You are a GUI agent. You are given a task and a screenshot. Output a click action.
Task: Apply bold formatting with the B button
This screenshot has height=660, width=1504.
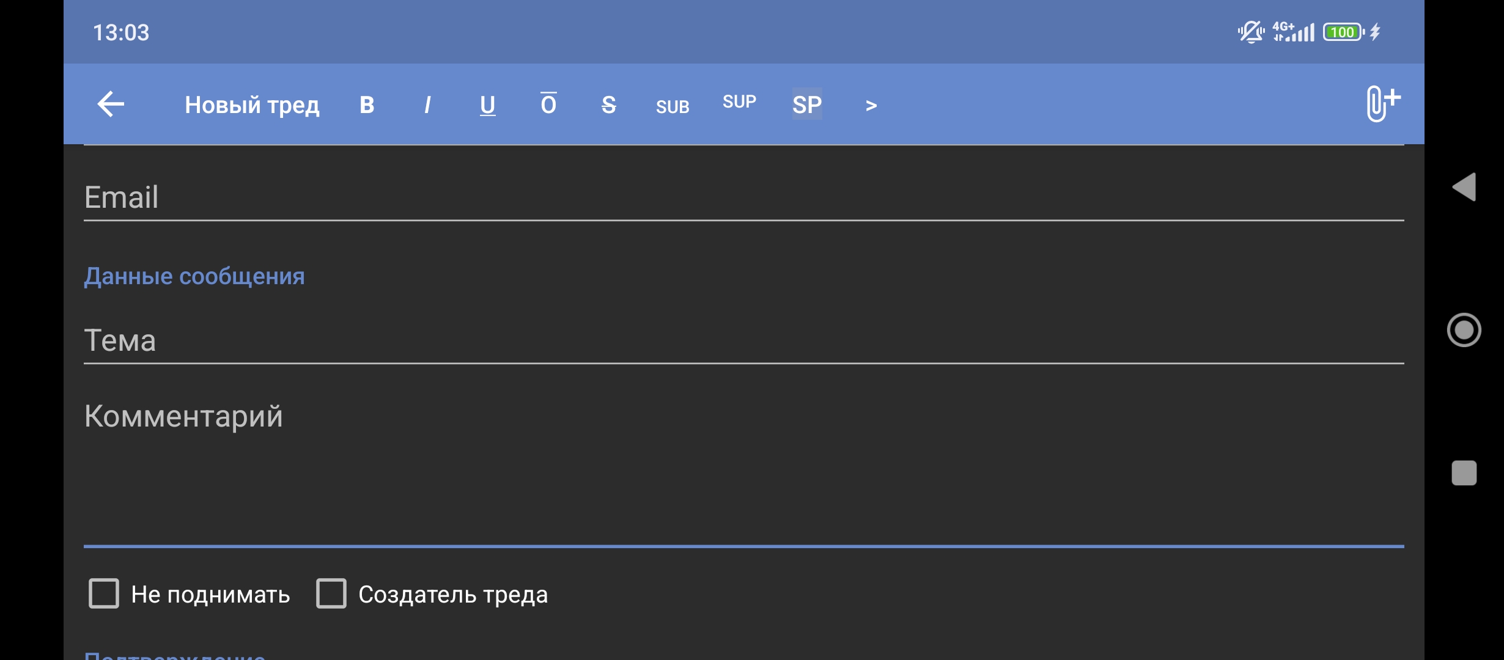tap(367, 105)
